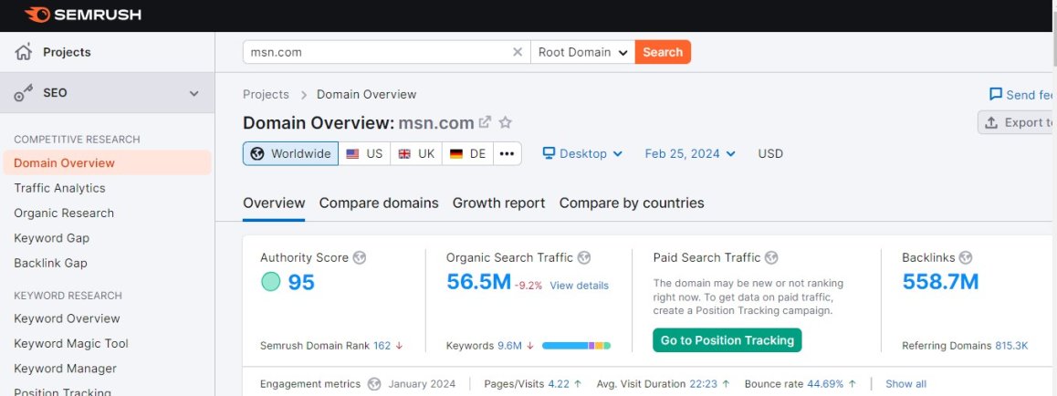Open msn.com external link icon
The image size is (1057, 396).
tap(485, 122)
